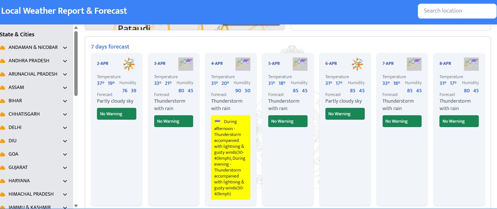Click the humidity value 90 on 4-APR
The image size is (497, 209).
(238, 91)
